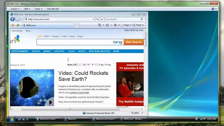The image size is (224, 126).
Task: Switch to Network and Sharing taskbar button
Action: (x=104, y=119)
